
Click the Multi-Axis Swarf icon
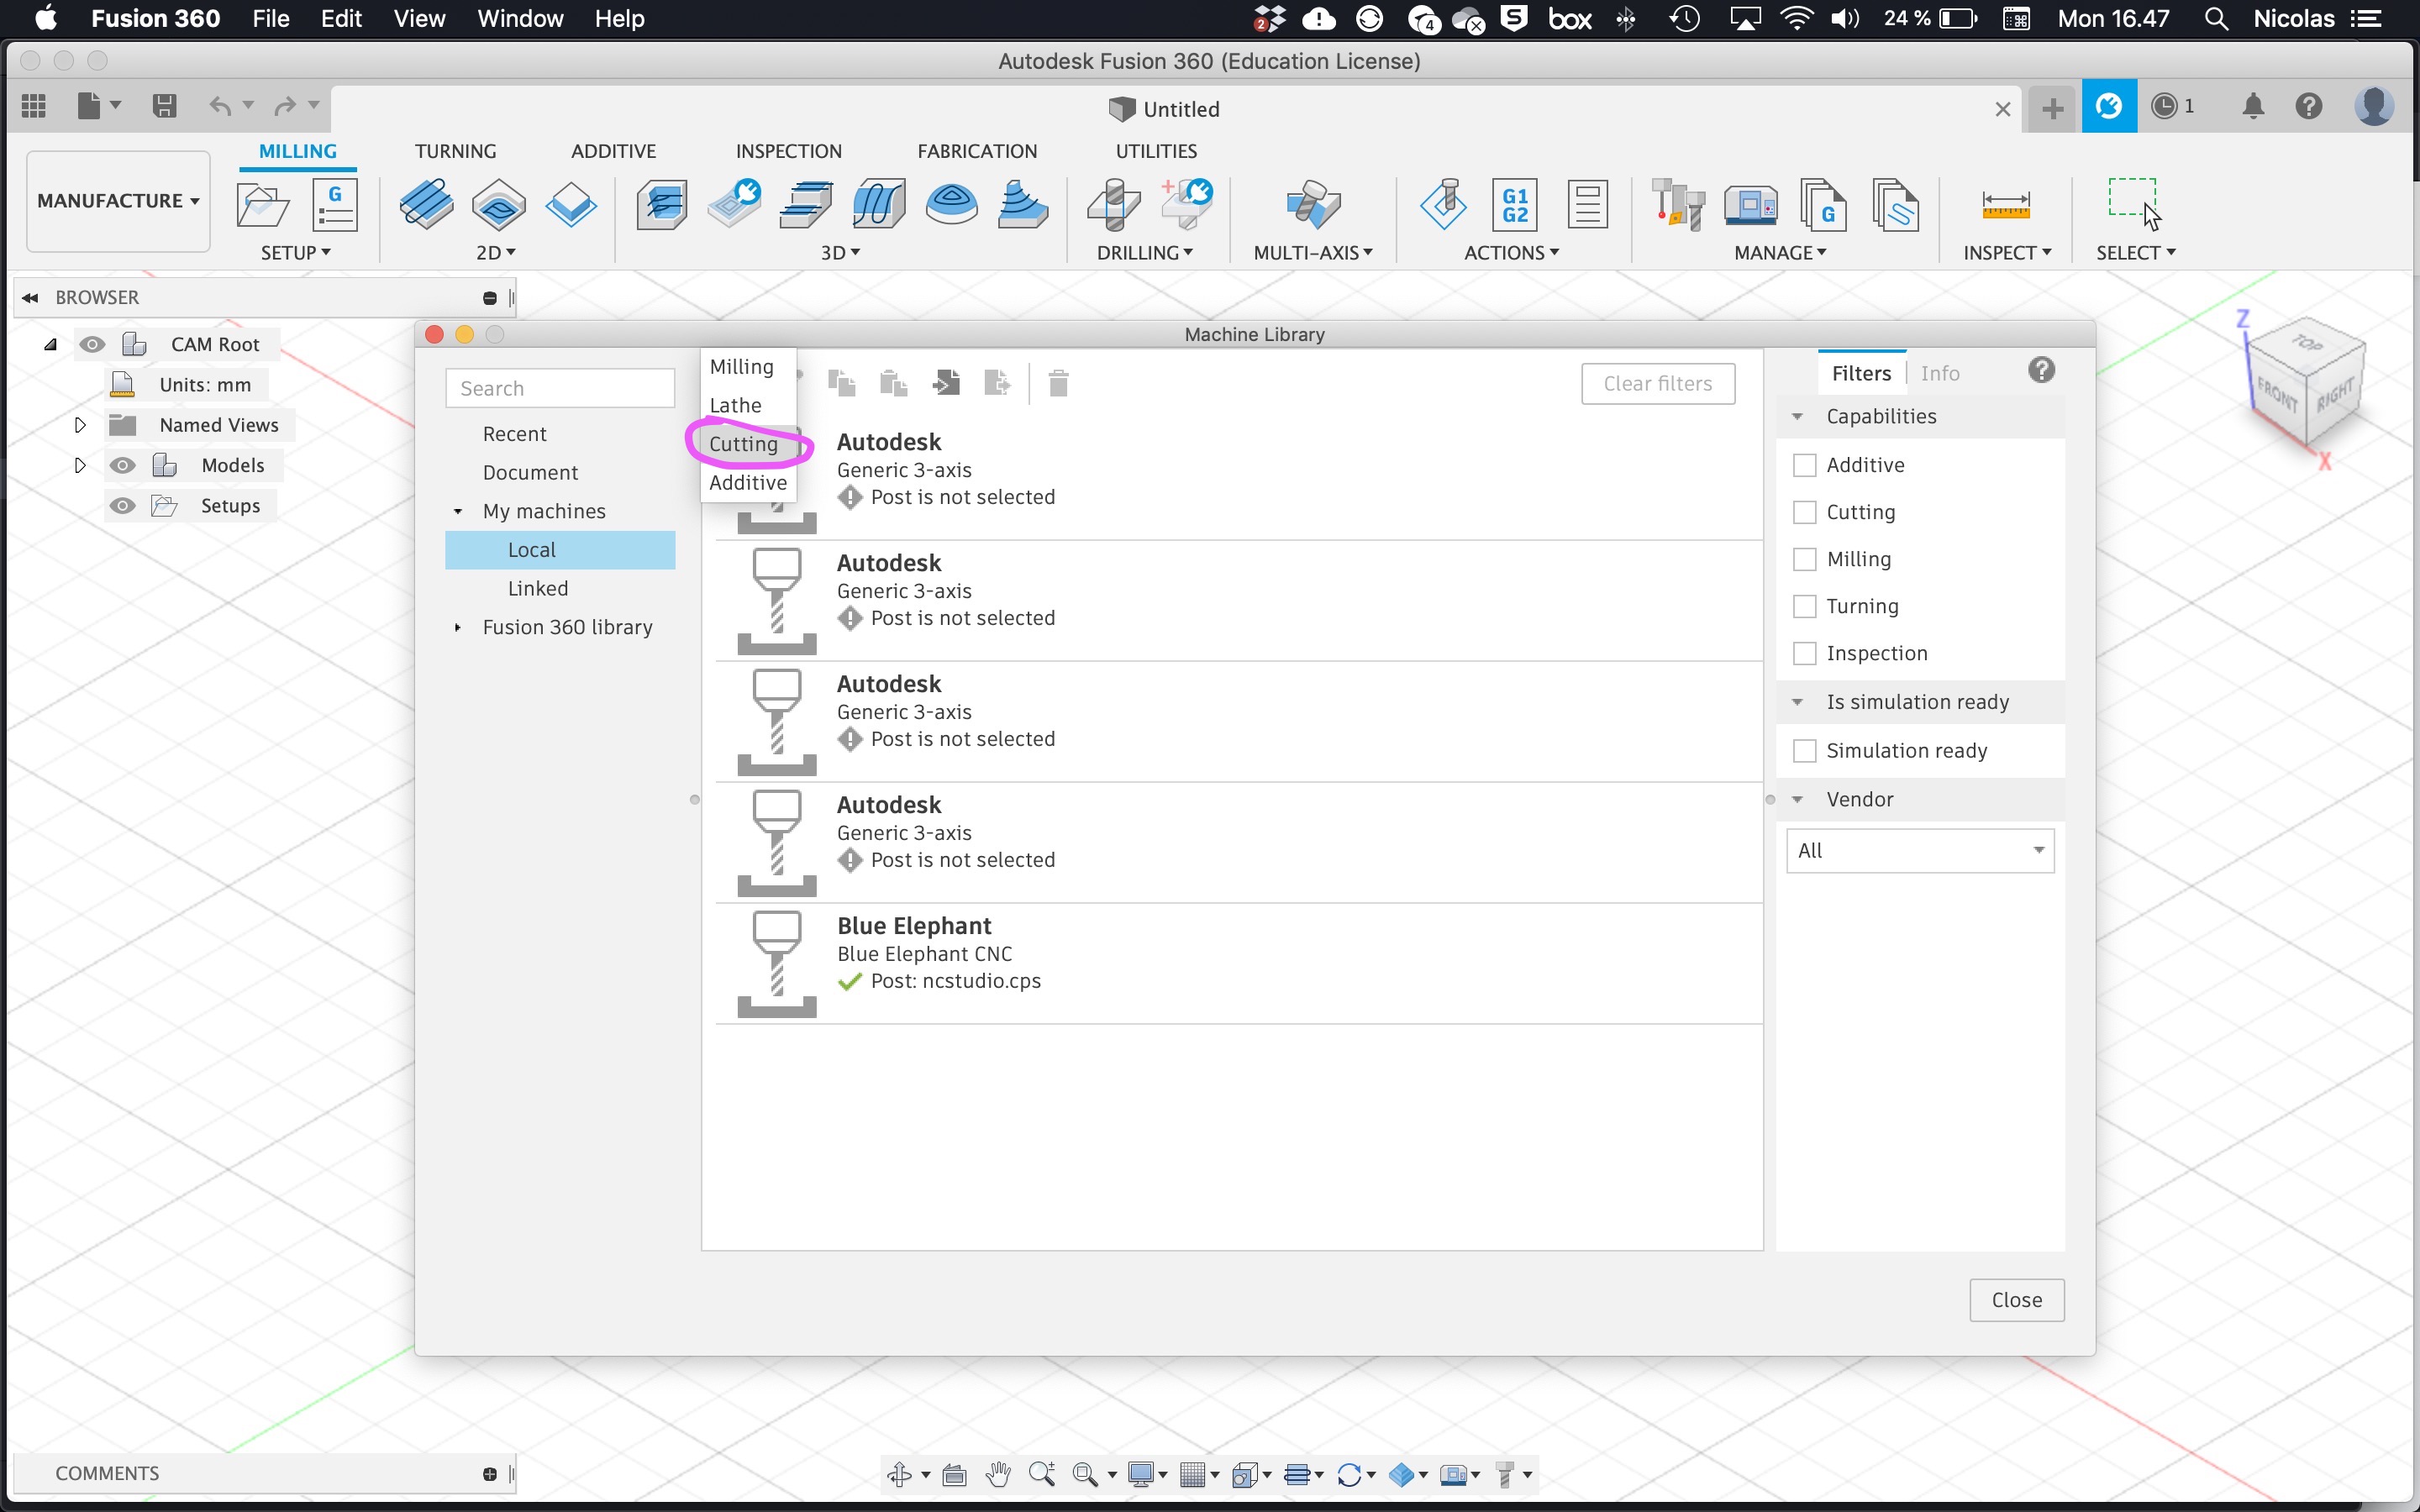[1313, 205]
